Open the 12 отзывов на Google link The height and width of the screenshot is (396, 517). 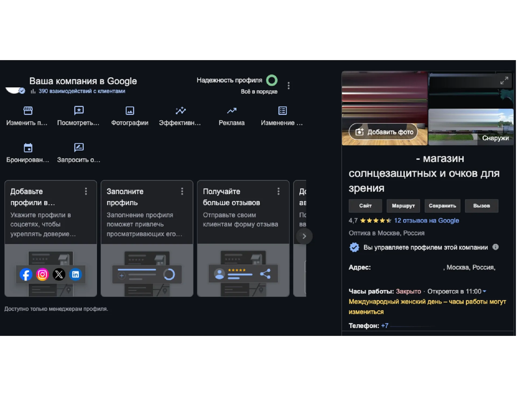(x=426, y=221)
